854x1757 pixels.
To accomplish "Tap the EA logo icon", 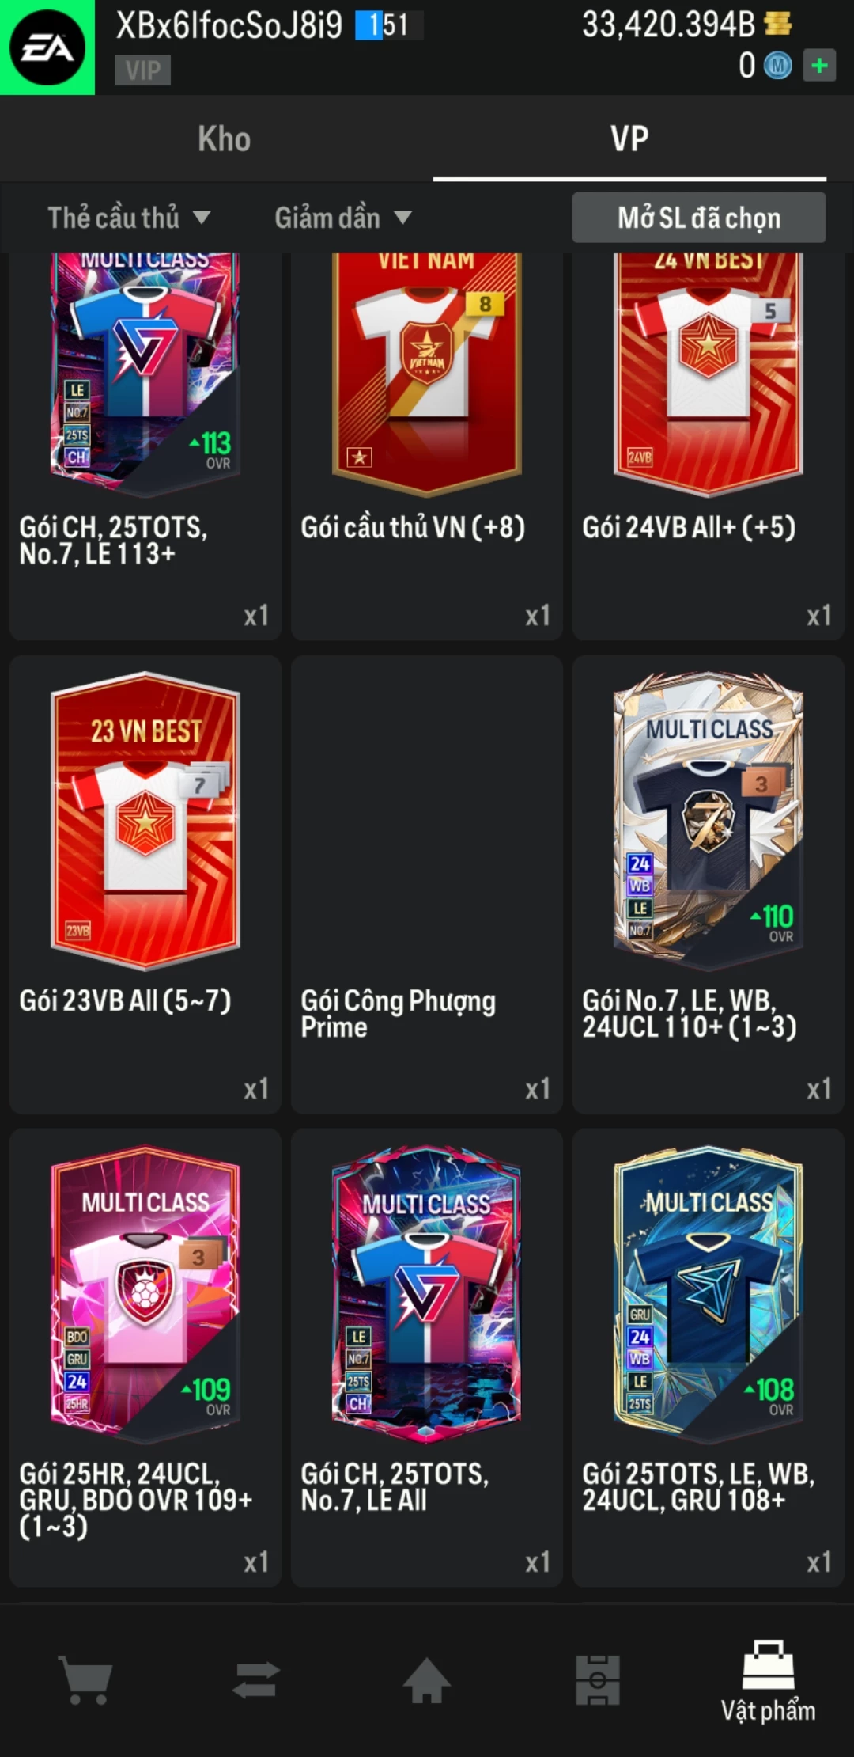I will (47, 47).
